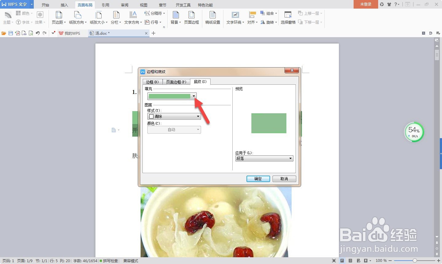Open the 文字环绕 text wrap tool
The height and width of the screenshot is (264, 442).
coord(235,17)
